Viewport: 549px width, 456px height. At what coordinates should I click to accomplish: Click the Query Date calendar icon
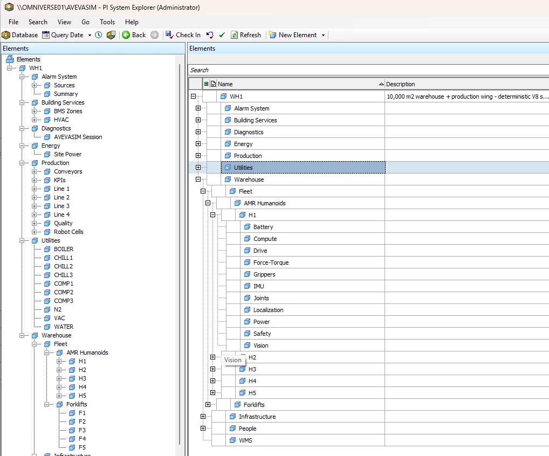(x=46, y=35)
